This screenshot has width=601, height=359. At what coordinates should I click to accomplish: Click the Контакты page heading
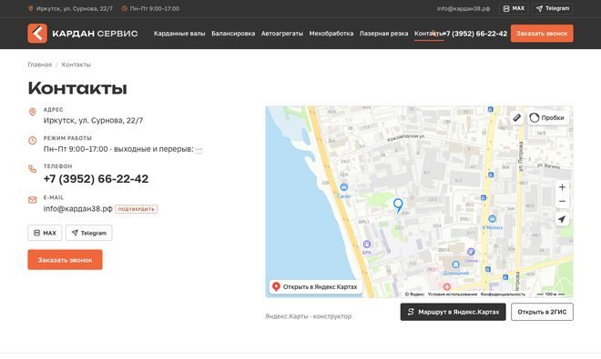[77, 88]
